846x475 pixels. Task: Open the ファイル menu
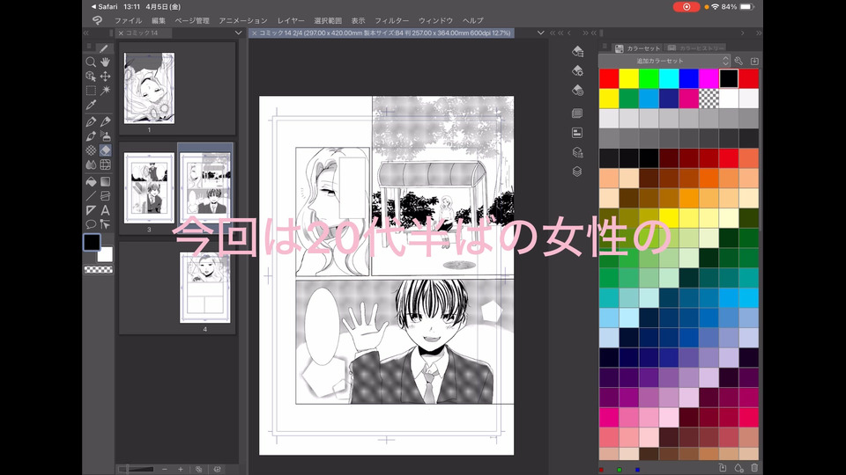pyautogui.click(x=128, y=20)
